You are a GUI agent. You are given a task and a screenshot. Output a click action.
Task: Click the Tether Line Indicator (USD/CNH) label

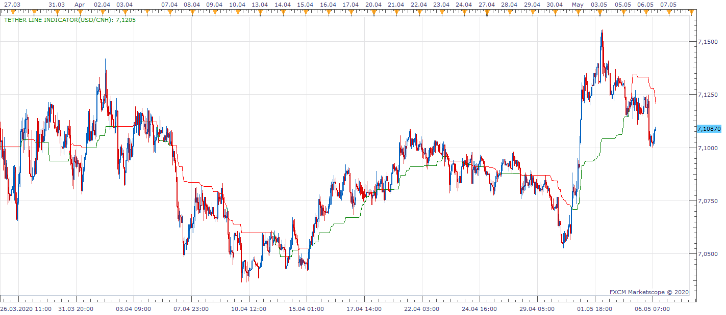(70, 20)
